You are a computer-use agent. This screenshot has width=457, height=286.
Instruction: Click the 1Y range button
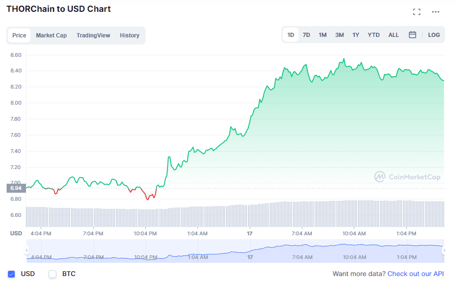coord(356,35)
